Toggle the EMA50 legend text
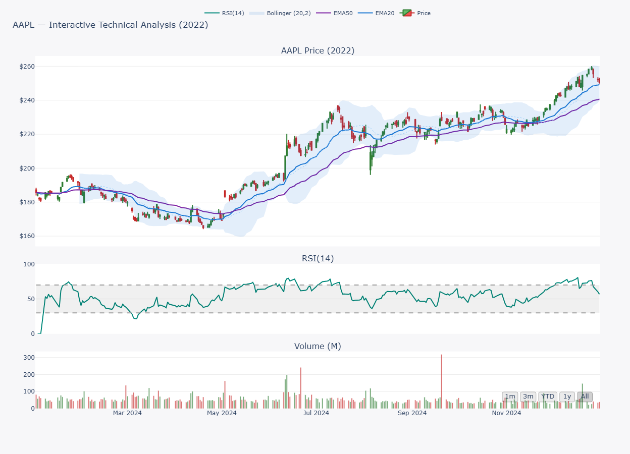 pyautogui.click(x=343, y=13)
